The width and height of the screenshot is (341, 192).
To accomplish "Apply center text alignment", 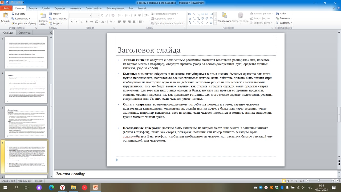I will coord(124,22).
